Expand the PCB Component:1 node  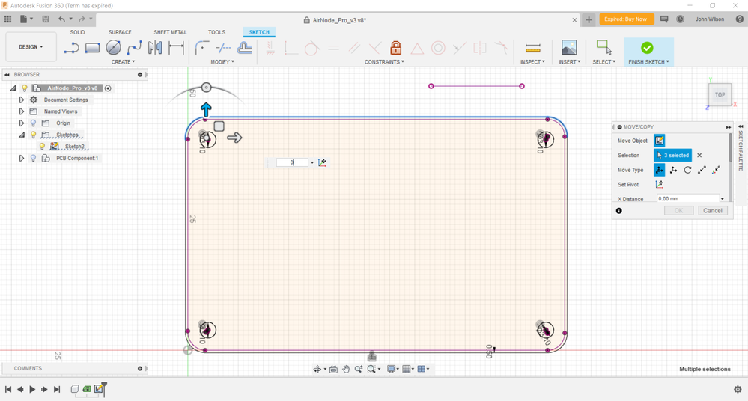click(22, 159)
